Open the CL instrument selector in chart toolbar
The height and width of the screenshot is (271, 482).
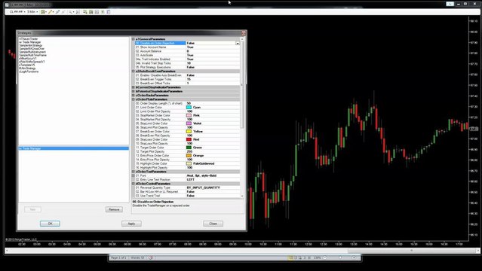[x=17, y=11]
